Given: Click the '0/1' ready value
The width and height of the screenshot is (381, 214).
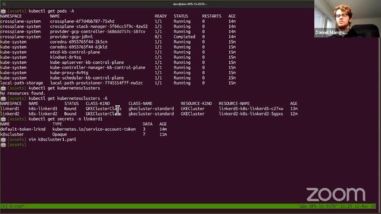Looking at the screenshot, I should click(x=158, y=37).
